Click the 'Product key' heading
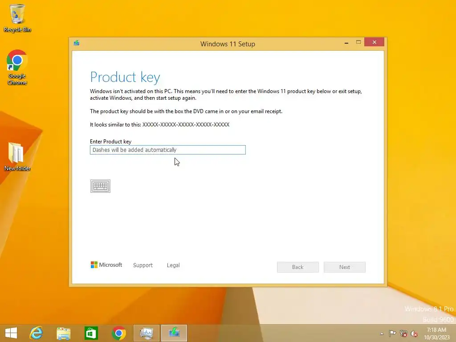The width and height of the screenshot is (456, 342). [125, 77]
